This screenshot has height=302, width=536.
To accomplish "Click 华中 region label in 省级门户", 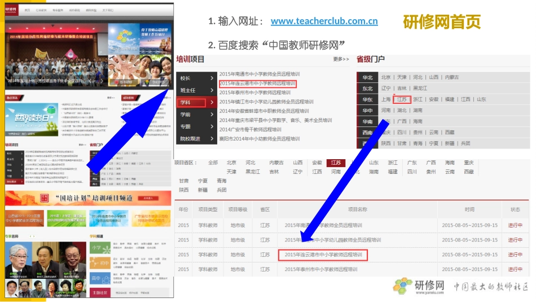I will [367, 111].
